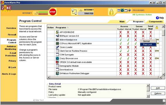
Task: Click the BT icon of btdownloadgui.exe
Action: (x=57, y=40)
